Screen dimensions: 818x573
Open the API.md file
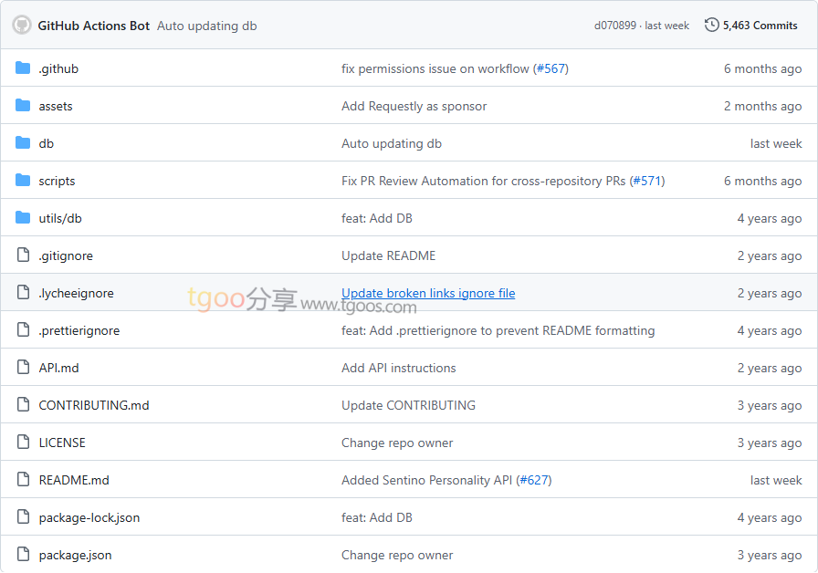tap(59, 368)
